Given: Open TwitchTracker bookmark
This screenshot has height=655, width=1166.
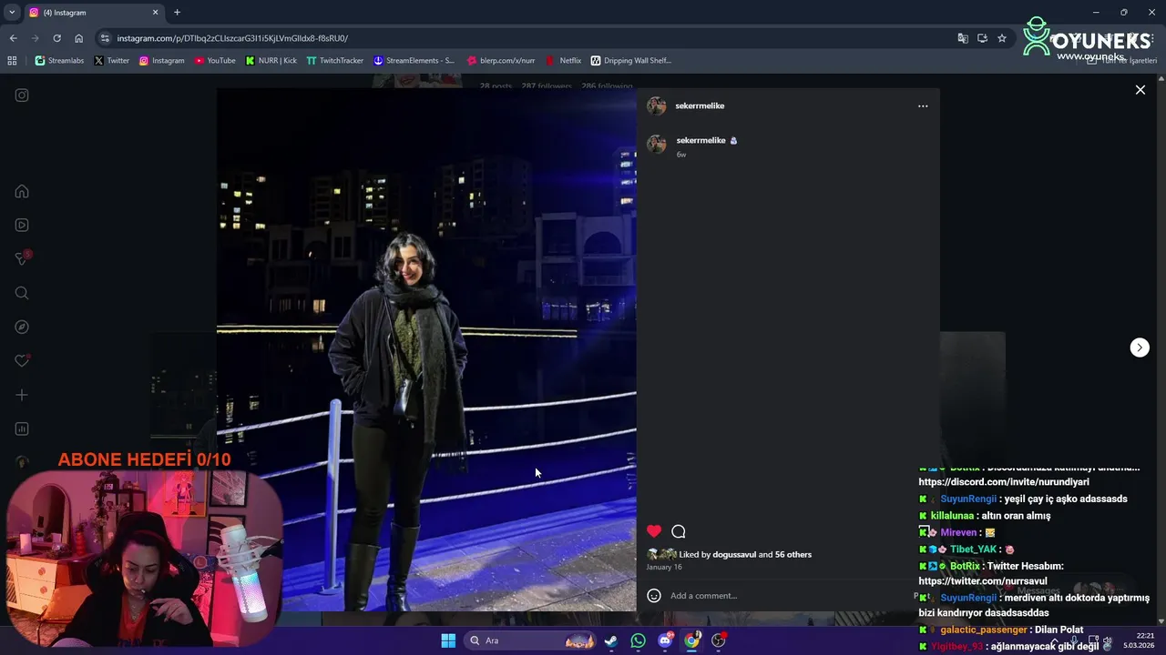Looking at the screenshot, I should click(x=335, y=61).
